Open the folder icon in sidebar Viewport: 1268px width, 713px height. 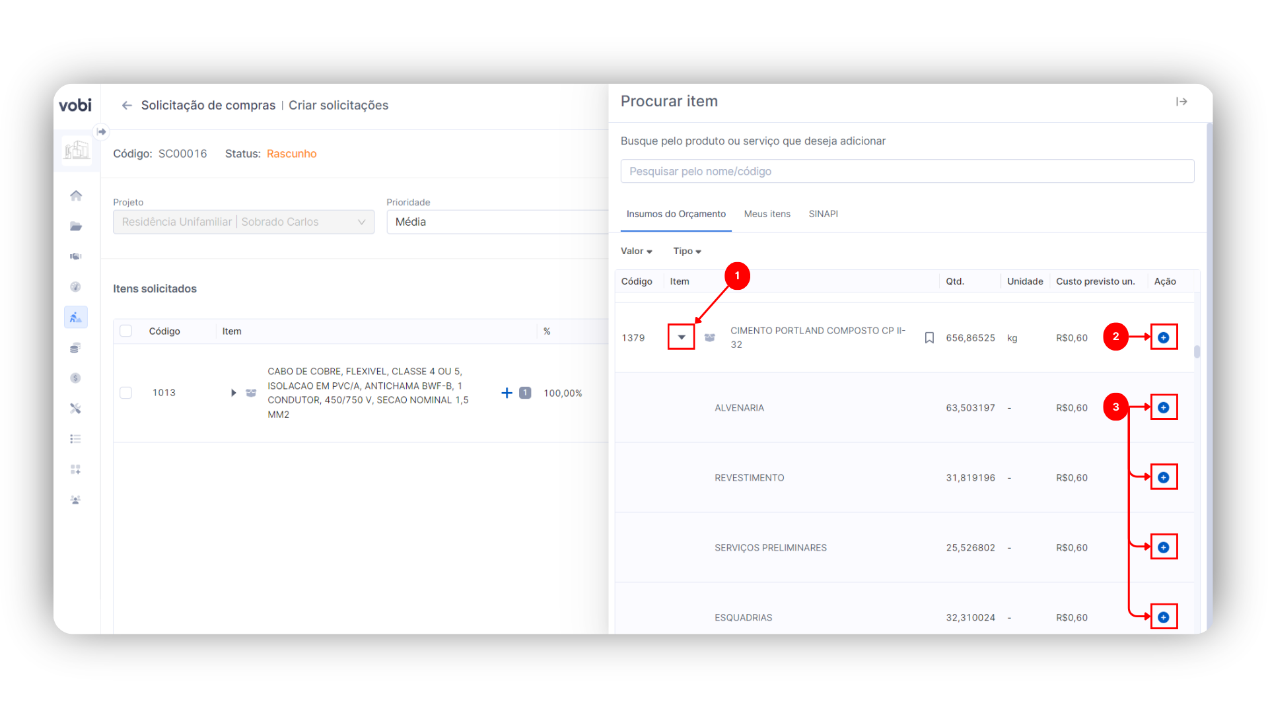(x=76, y=226)
